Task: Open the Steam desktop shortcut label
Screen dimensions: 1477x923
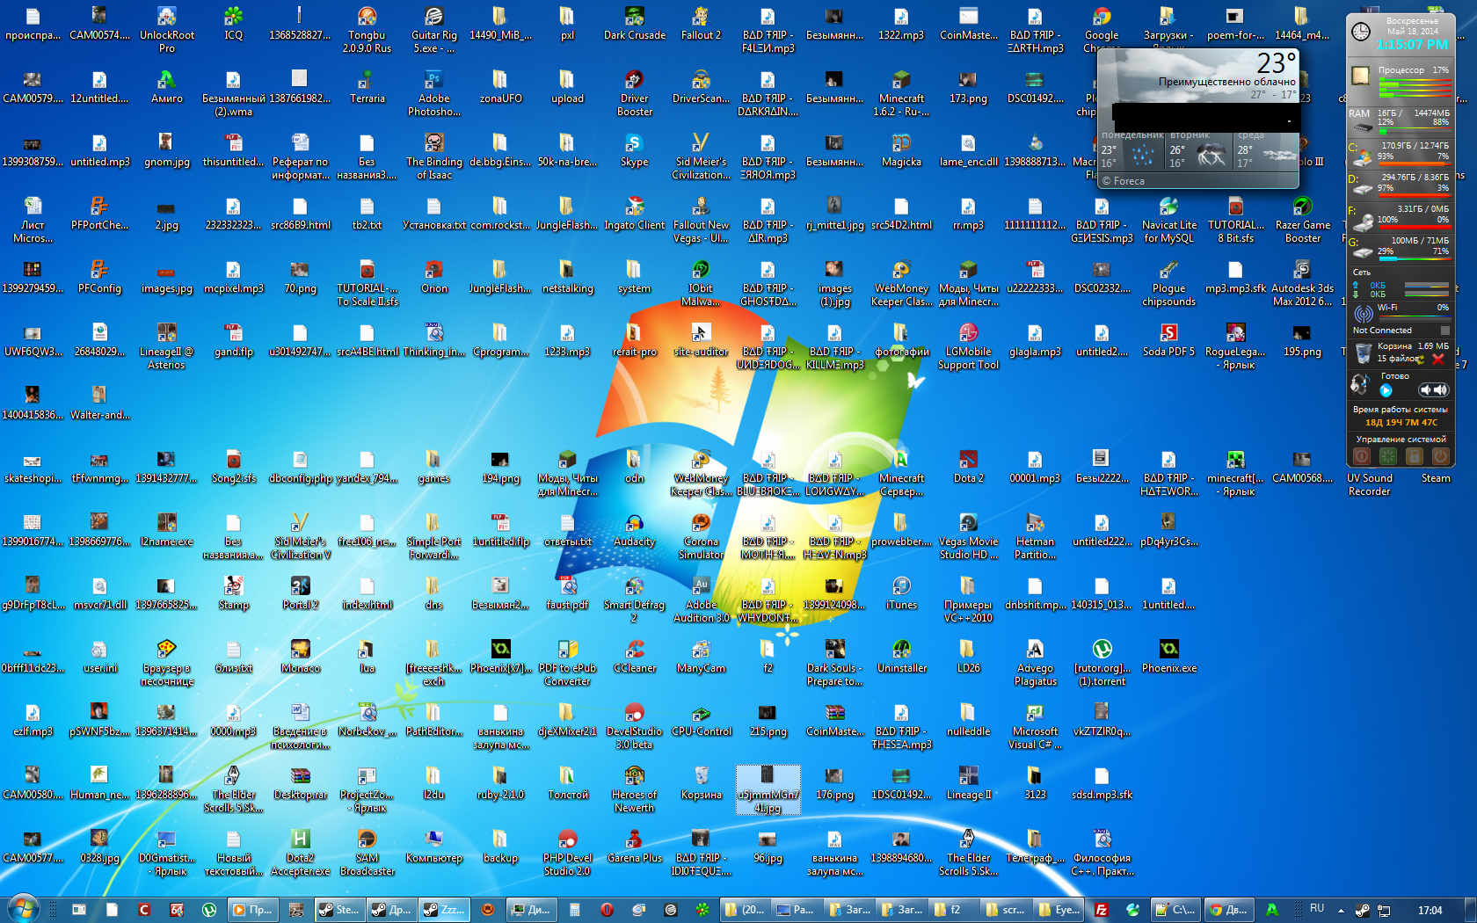Action: point(1436,478)
